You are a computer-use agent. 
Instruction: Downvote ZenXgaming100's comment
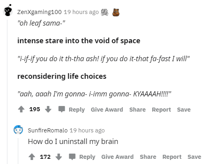(48, 109)
